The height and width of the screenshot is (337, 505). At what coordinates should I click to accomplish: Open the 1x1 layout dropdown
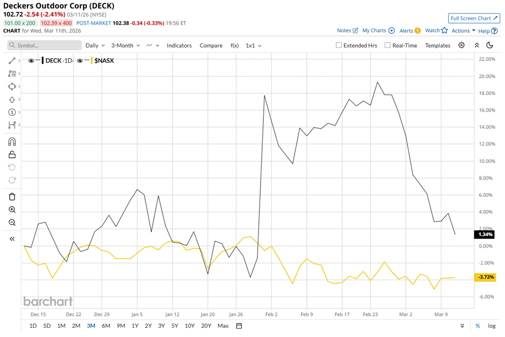[x=254, y=45]
